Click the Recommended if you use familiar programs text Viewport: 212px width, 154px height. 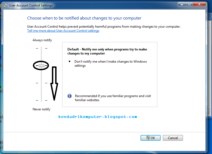[x=113, y=98]
